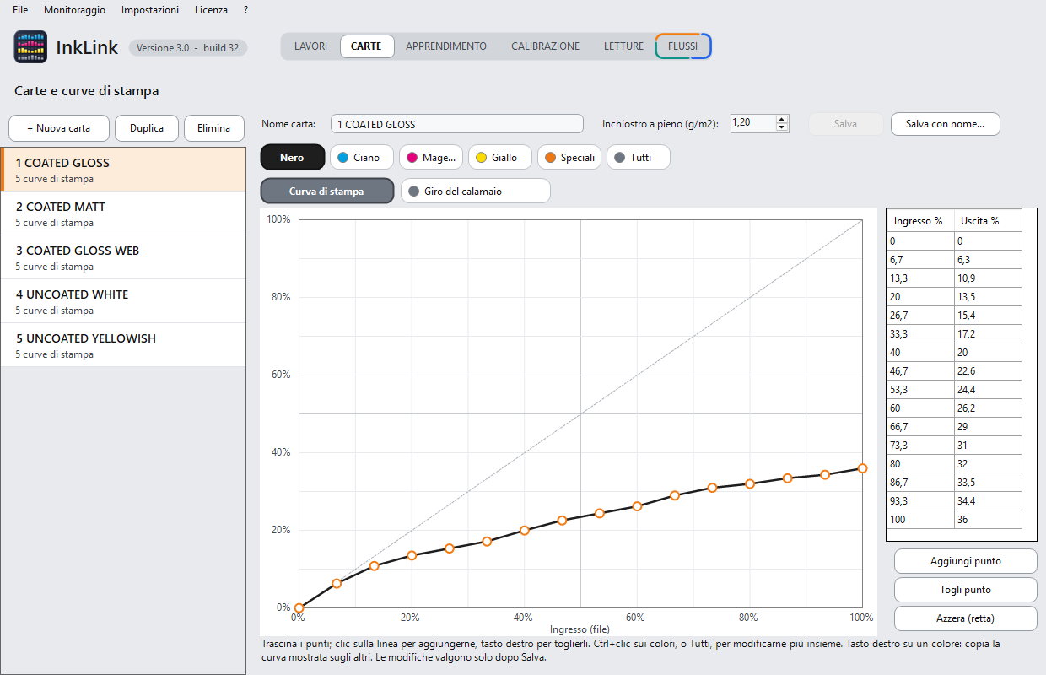Open the Impostazioni menu

(150, 10)
